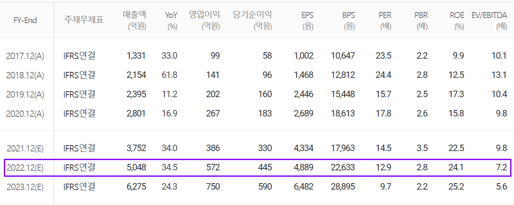Click operating profit value 267
The height and width of the screenshot is (205, 514).
pyautogui.click(x=213, y=113)
